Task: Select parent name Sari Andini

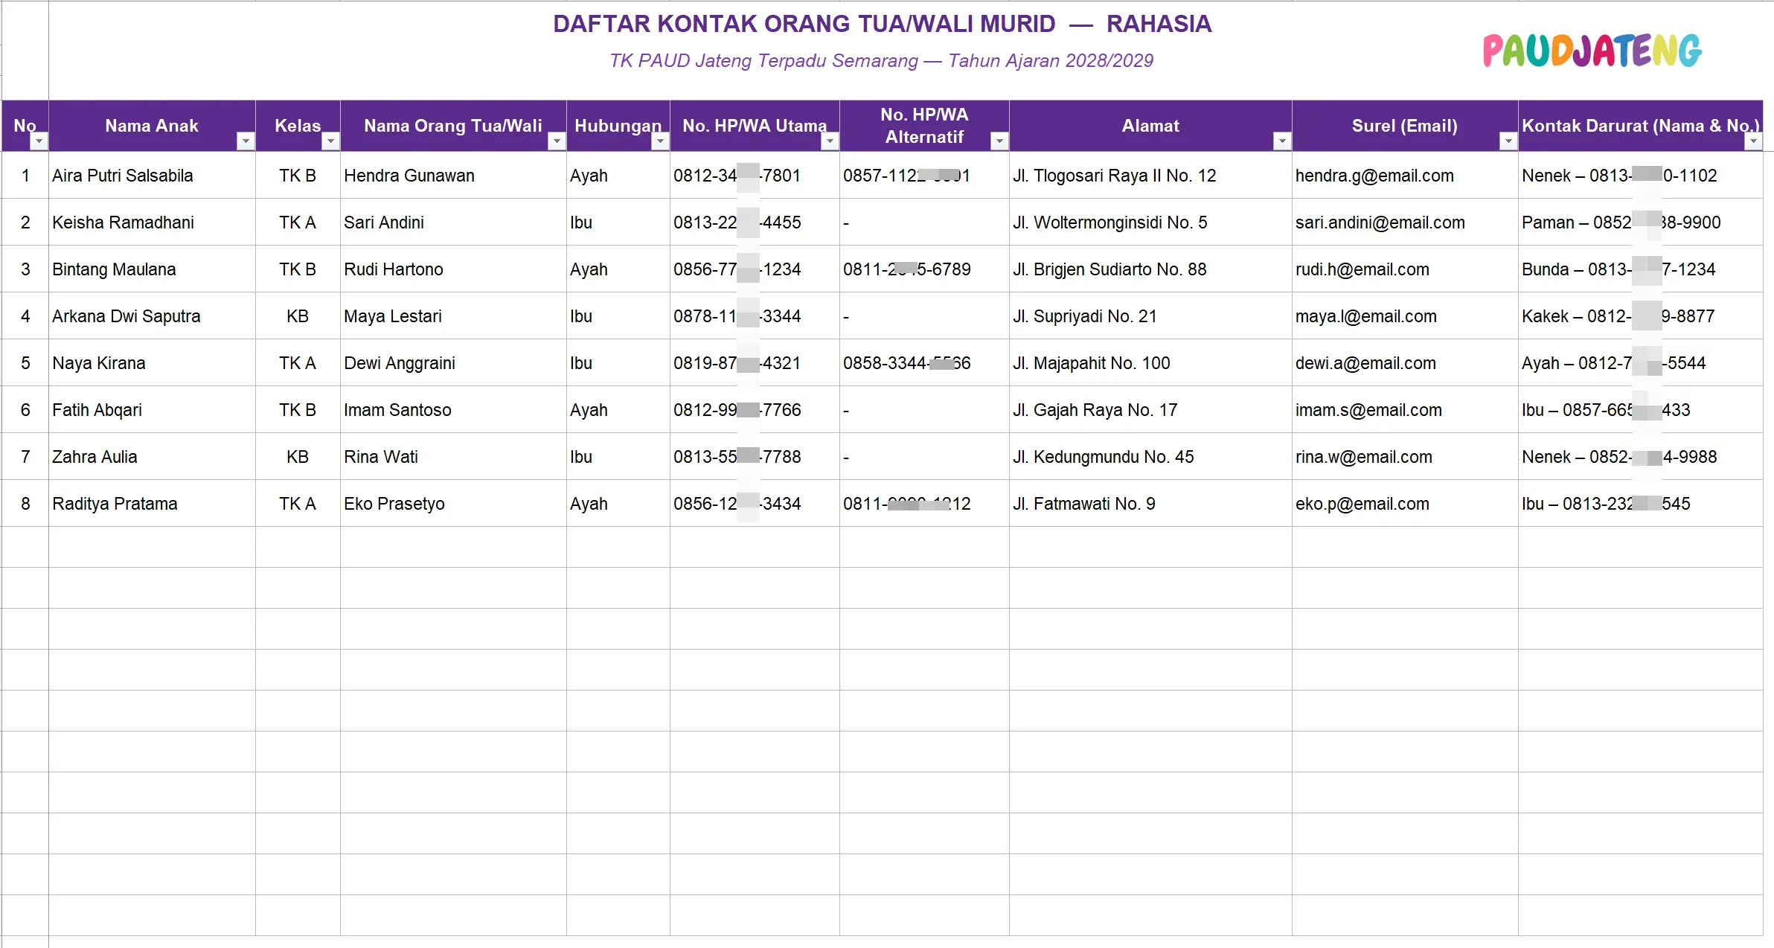Action: tap(453, 222)
